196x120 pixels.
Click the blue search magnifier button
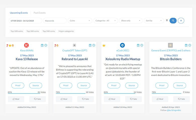click(173, 20)
